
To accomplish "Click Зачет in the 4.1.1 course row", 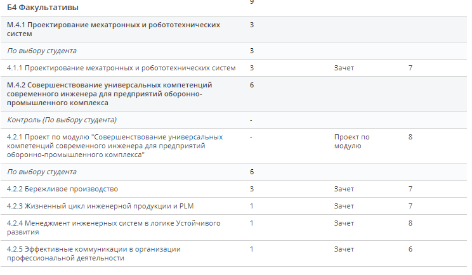I will [344, 68].
